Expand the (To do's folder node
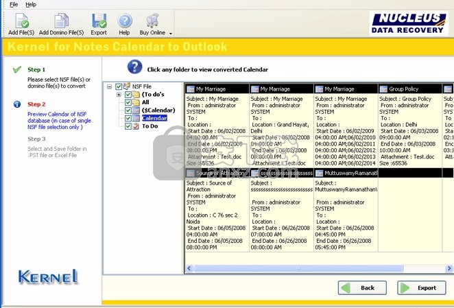Image resolution: width=454 pixels, height=308 pixels. [x=119, y=95]
